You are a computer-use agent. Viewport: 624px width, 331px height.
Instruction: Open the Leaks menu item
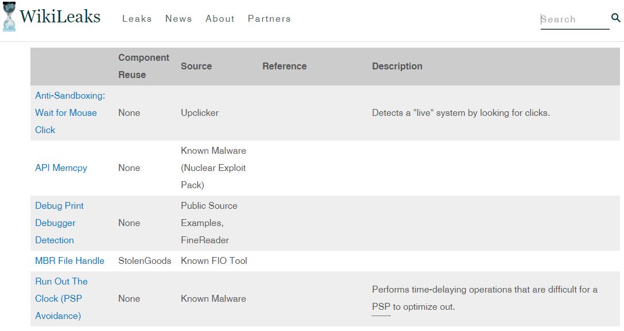[x=137, y=18]
